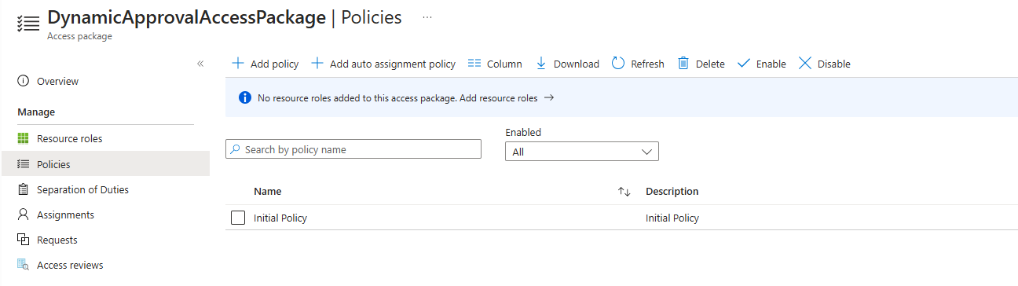Click the Download arrow icon

[541, 64]
